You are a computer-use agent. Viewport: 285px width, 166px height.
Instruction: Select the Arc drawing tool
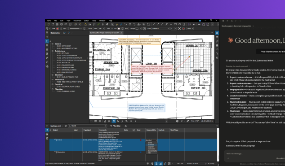[162, 24]
